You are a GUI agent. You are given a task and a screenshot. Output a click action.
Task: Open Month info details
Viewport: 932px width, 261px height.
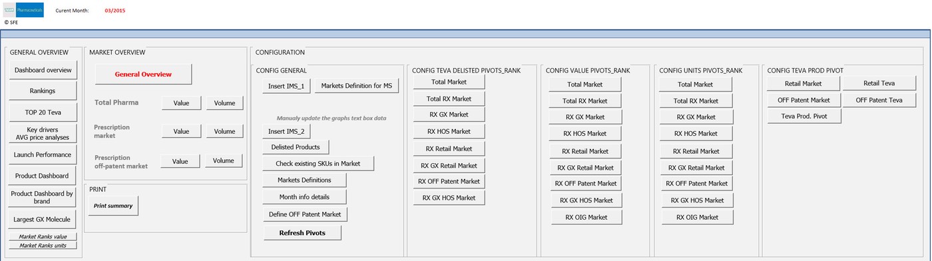[305, 197]
